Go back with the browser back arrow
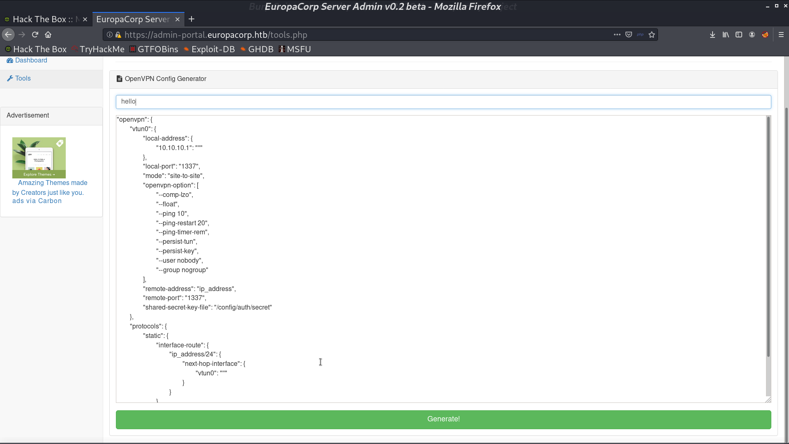The height and width of the screenshot is (444, 789). coord(8,35)
